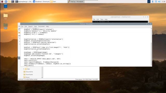Open the VNC server tray icon

pos(149,2)
